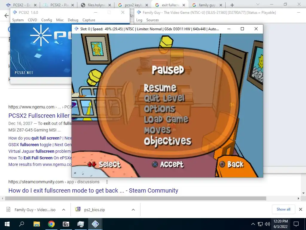The image size is (306, 230).
Task: Open network status tray icon
Action: click(260, 224)
